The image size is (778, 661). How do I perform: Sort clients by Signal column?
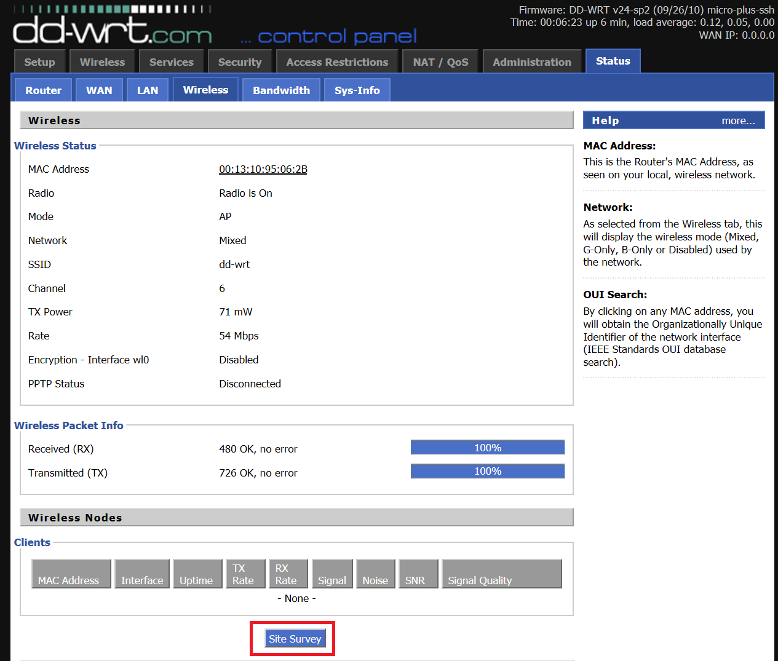(332, 574)
